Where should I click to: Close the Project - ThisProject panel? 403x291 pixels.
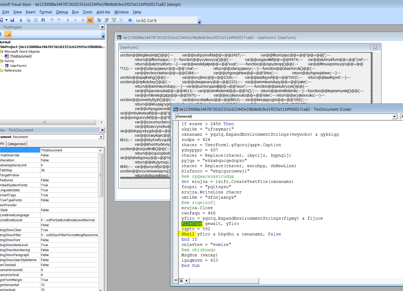[103, 27]
